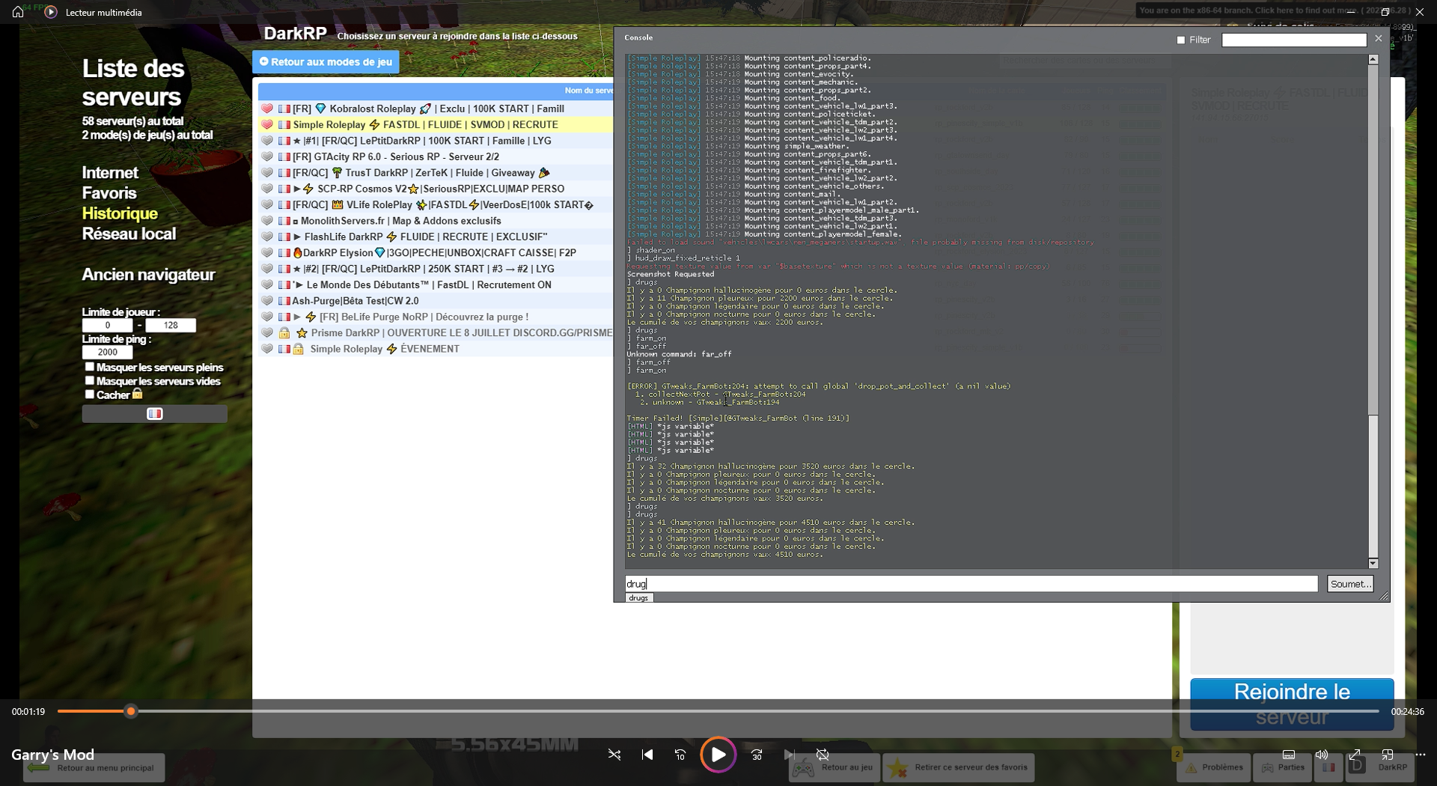Click the French flag on TrusT DarkRP row
This screenshot has height=786, width=1437.
tap(284, 173)
